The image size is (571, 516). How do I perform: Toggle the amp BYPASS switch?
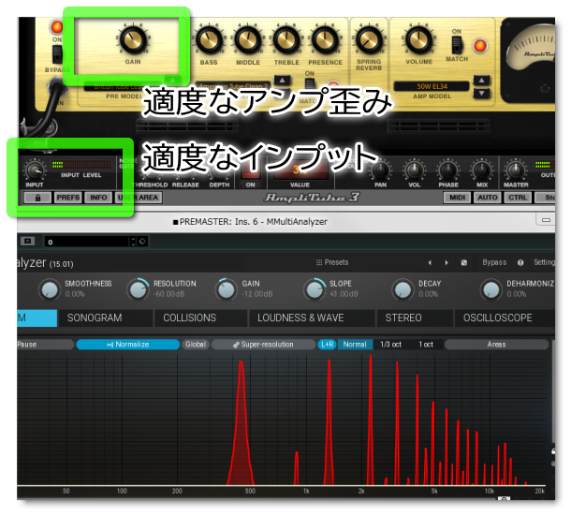tap(57, 54)
